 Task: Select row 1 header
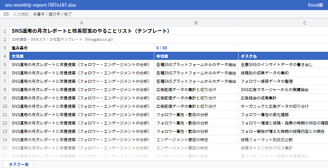tap(5, 31)
